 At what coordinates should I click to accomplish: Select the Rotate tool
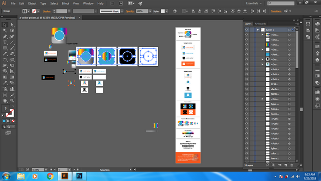tap(5, 60)
